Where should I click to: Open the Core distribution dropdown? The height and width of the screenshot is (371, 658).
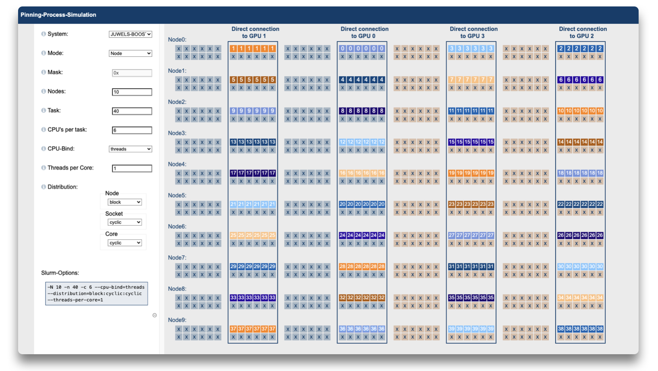click(125, 243)
